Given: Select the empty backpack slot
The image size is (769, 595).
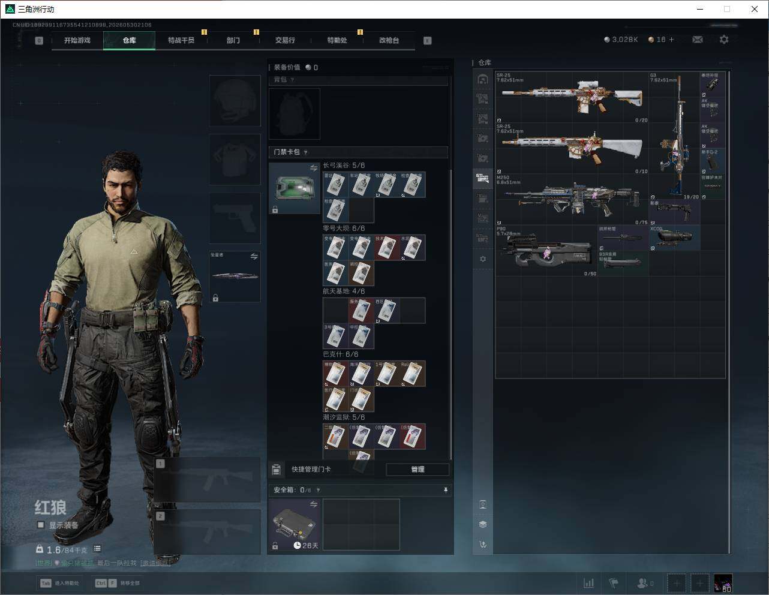Looking at the screenshot, I should 294,114.
